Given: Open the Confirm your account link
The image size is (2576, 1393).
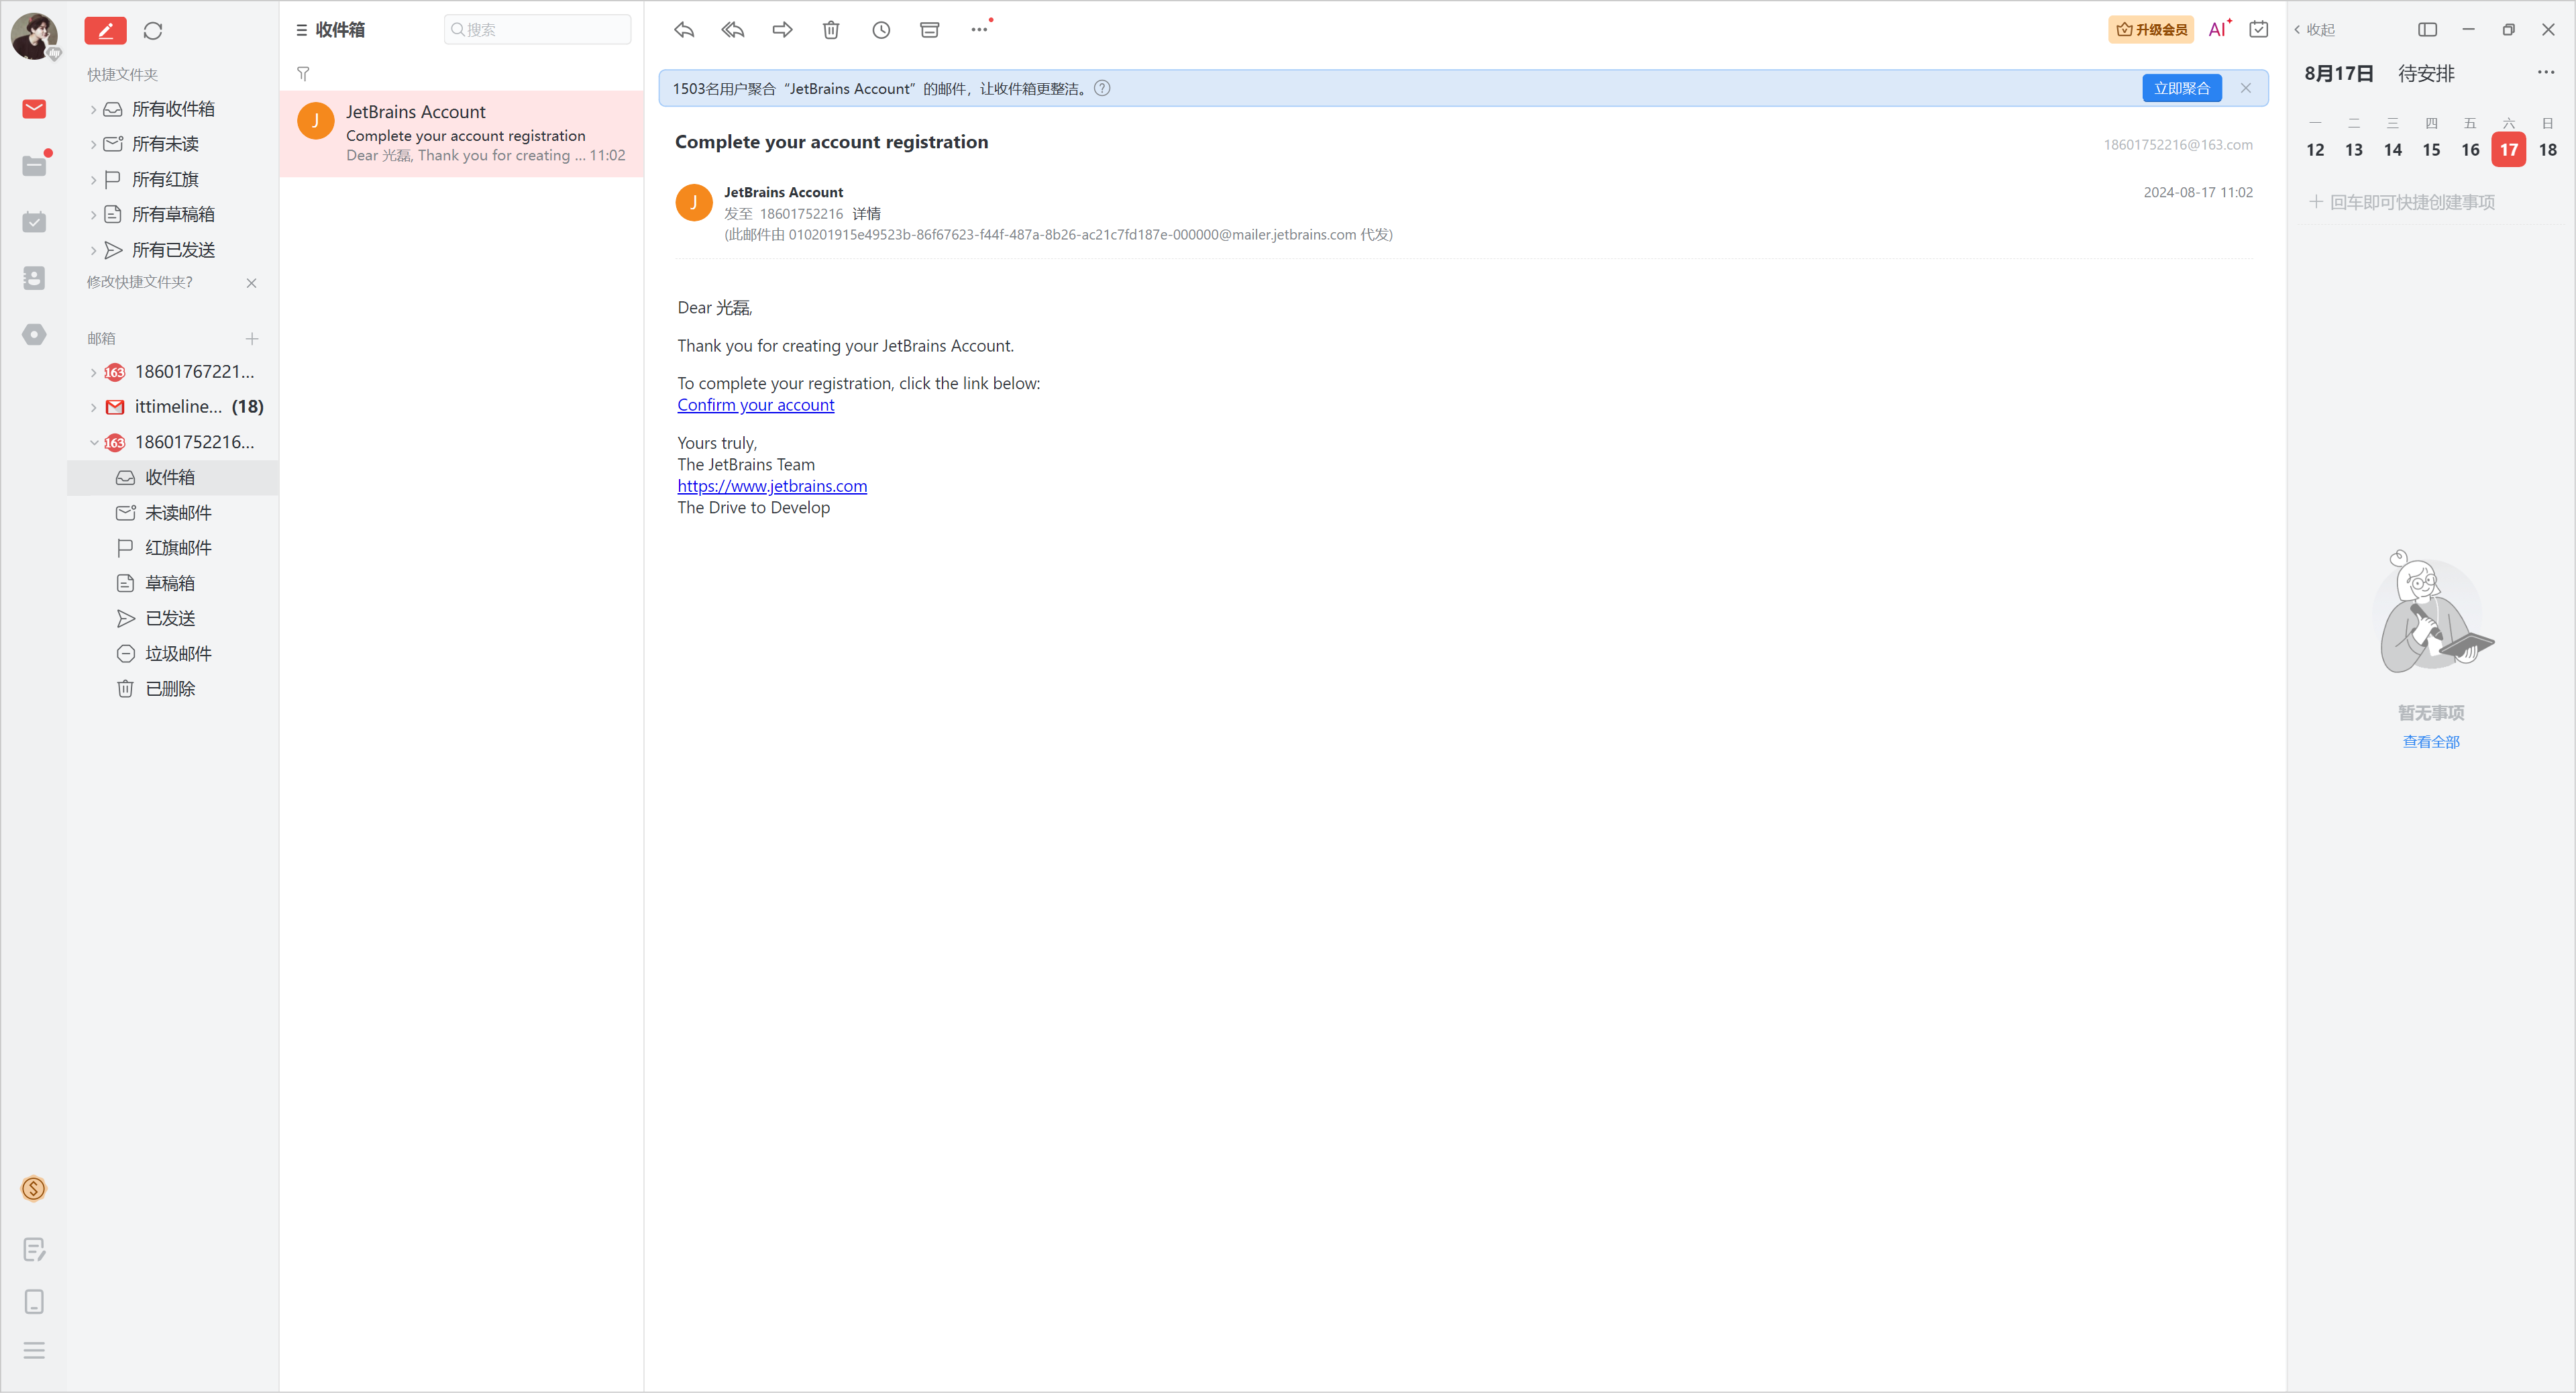Looking at the screenshot, I should pos(755,405).
